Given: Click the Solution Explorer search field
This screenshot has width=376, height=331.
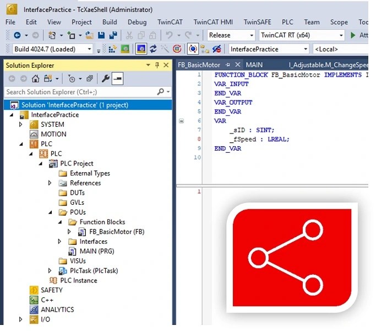Looking at the screenshot, I should coord(80,92).
